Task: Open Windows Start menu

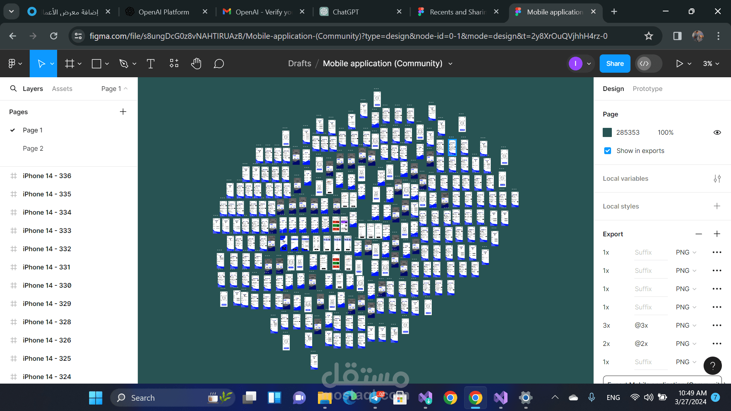Action: click(x=96, y=398)
